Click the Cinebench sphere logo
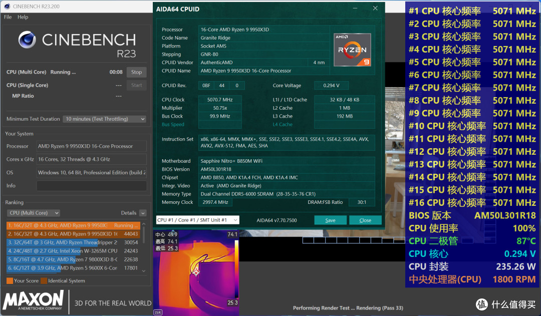 click(27, 40)
